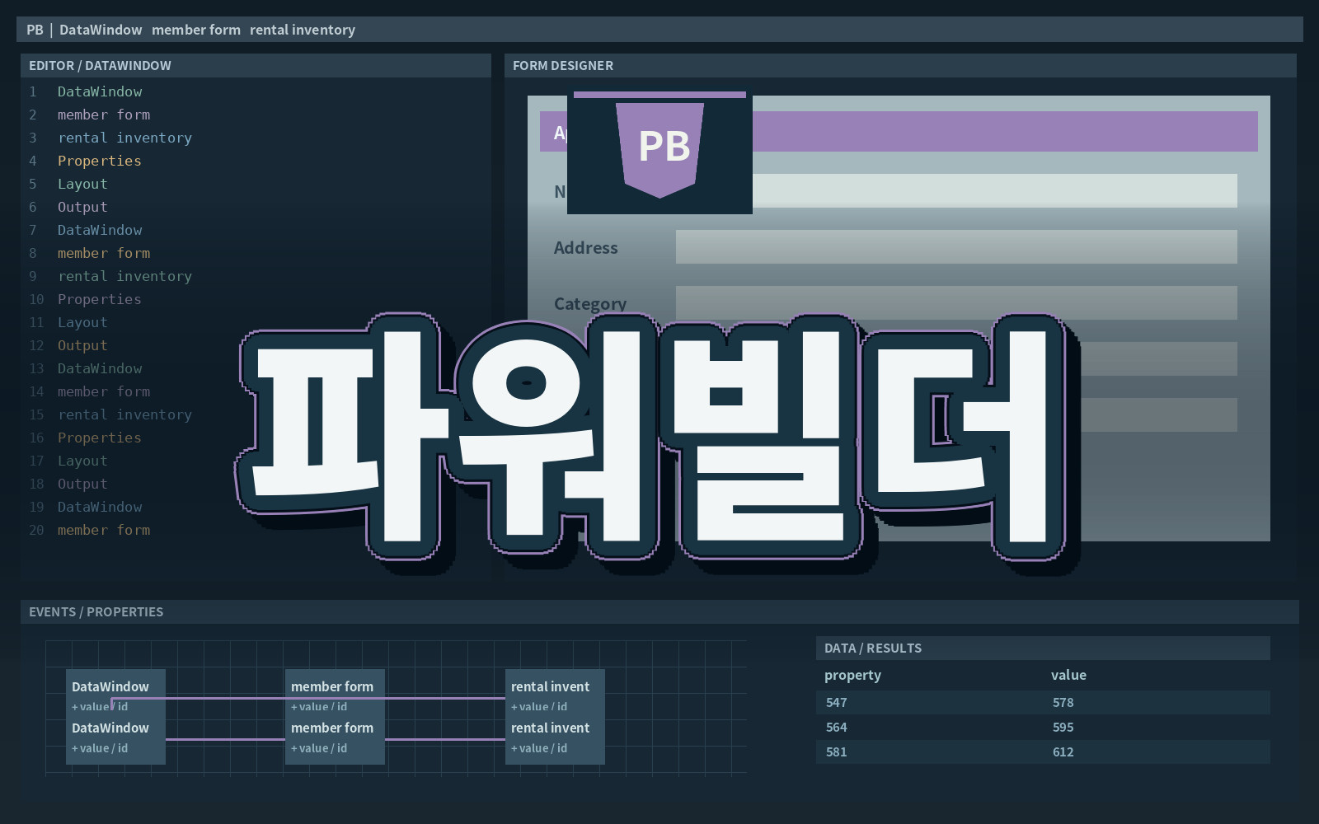Select the DATA / RESULTS panel header
1319x824 pixels.
1043,648
